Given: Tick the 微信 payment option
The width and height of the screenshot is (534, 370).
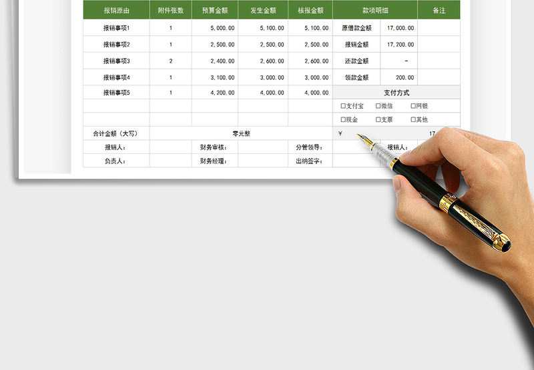Looking at the screenshot, I should [x=378, y=106].
